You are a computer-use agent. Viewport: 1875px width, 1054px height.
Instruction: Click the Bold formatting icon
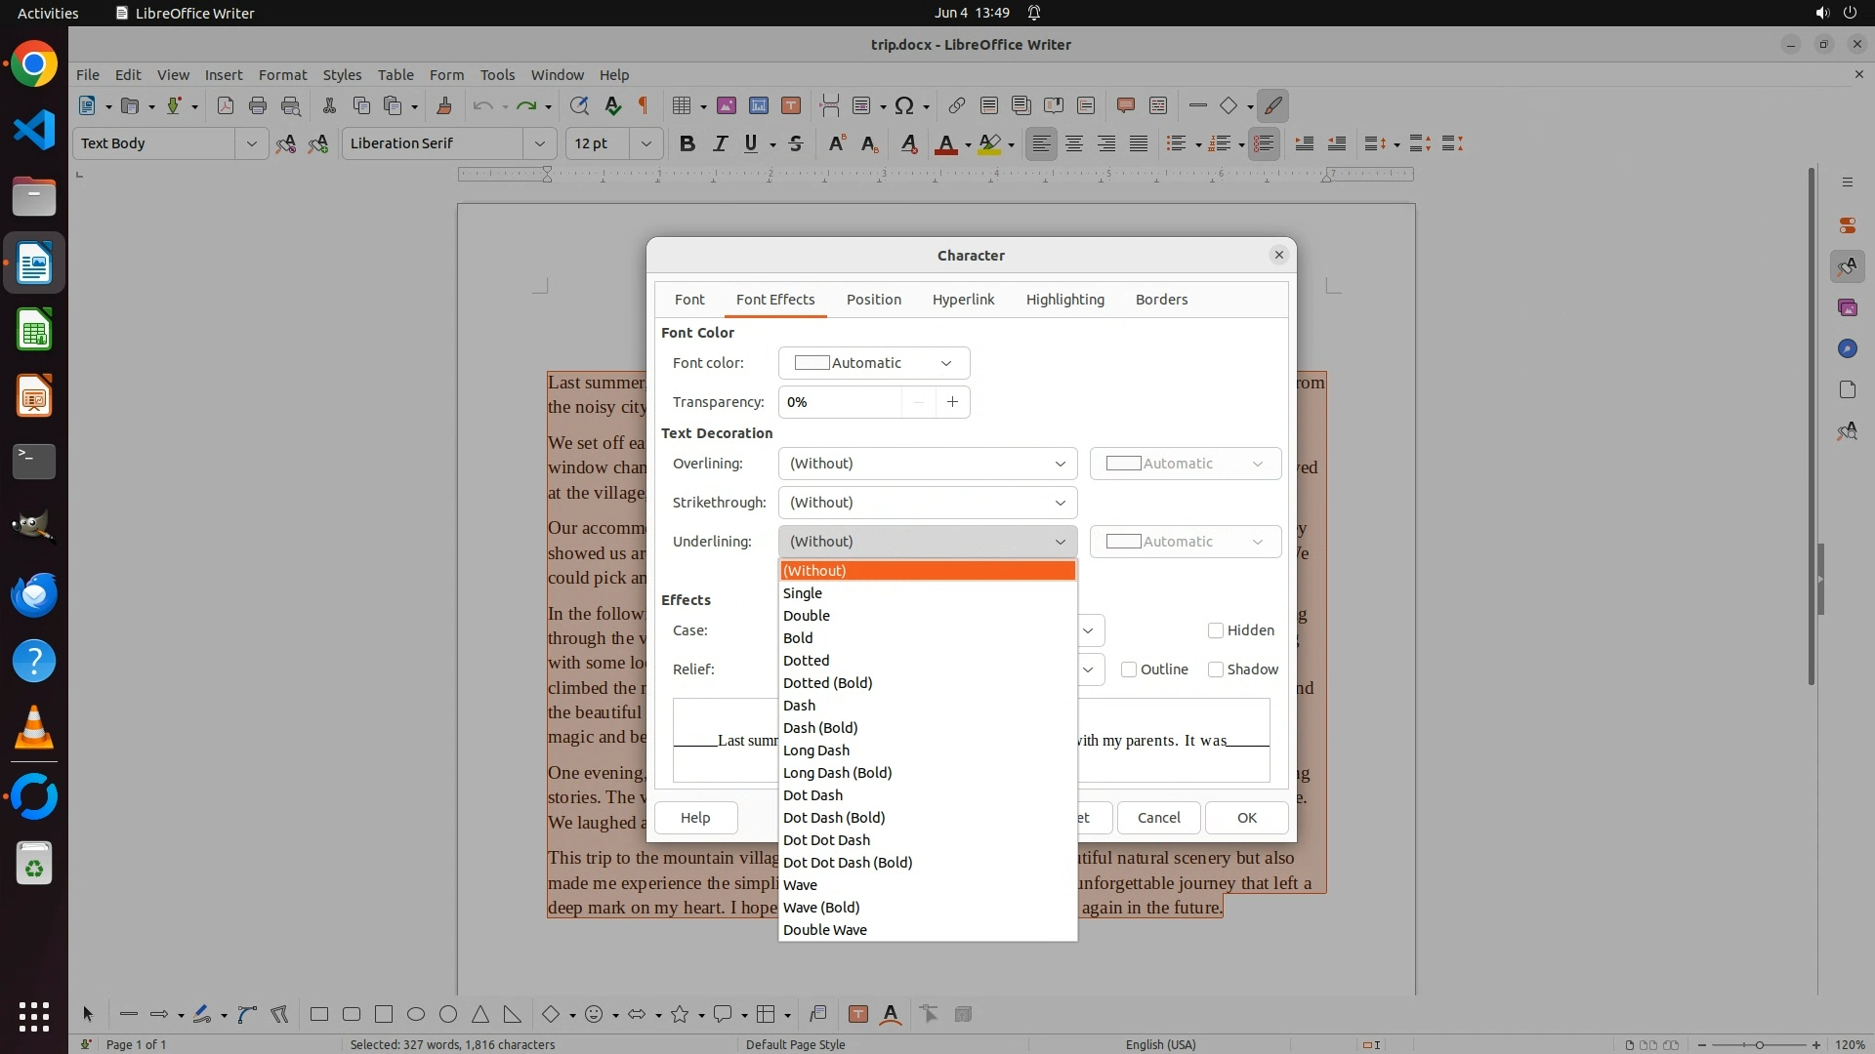(687, 143)
